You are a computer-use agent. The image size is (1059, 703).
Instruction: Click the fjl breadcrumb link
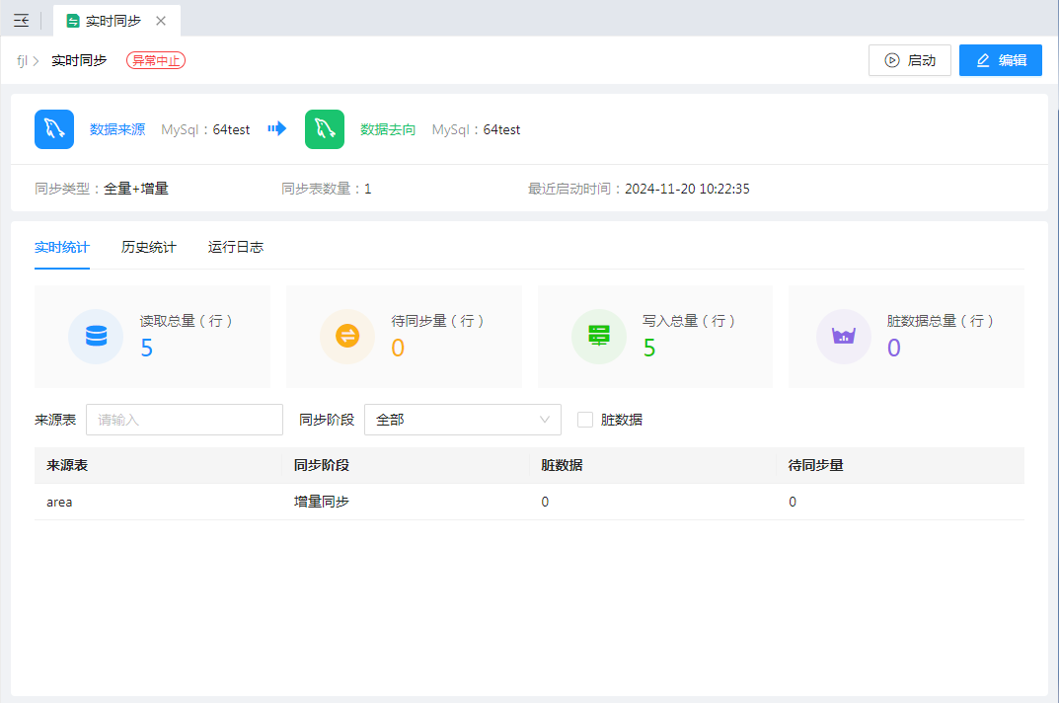(x=22, y=60)
